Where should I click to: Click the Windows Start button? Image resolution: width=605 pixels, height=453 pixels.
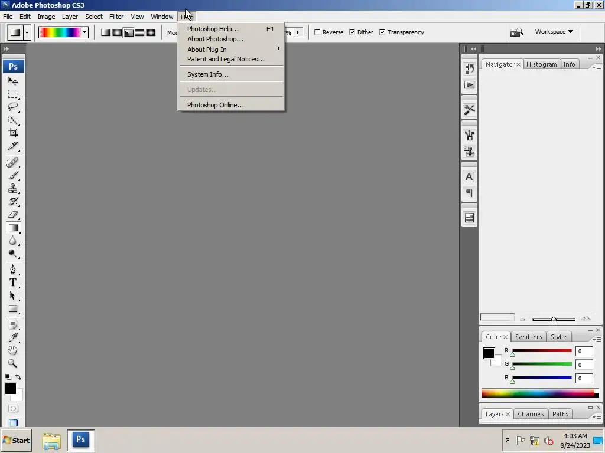click(16, 440)
